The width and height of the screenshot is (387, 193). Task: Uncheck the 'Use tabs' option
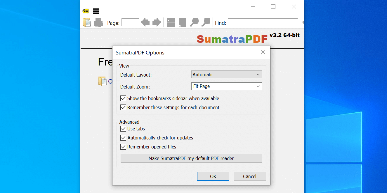coord(123,128)
